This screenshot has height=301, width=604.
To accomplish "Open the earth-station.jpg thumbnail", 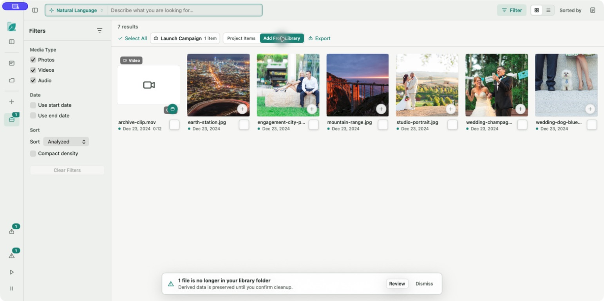I will click(x=218, y=85).
